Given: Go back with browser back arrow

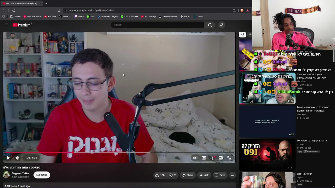Looking at the screenshot, I should coord(3,10).
